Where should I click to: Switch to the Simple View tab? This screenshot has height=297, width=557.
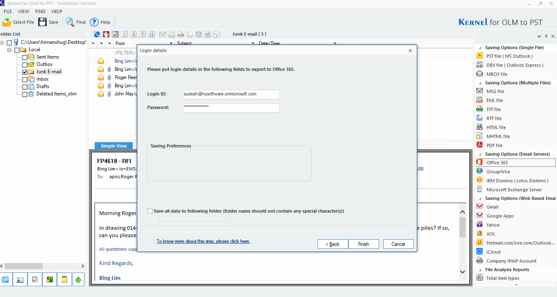[114, 146]
